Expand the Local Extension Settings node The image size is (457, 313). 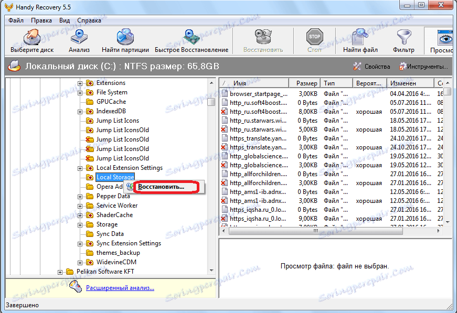point(80,168)
